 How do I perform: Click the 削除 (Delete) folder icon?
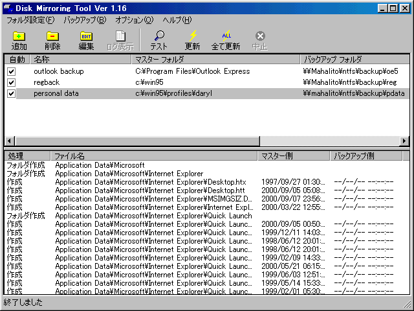(52, 36)
